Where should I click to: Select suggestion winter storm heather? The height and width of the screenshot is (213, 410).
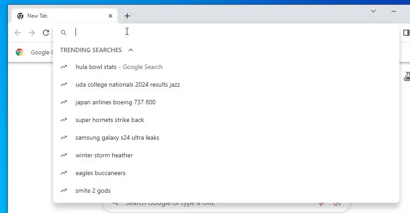pos(226,155)
